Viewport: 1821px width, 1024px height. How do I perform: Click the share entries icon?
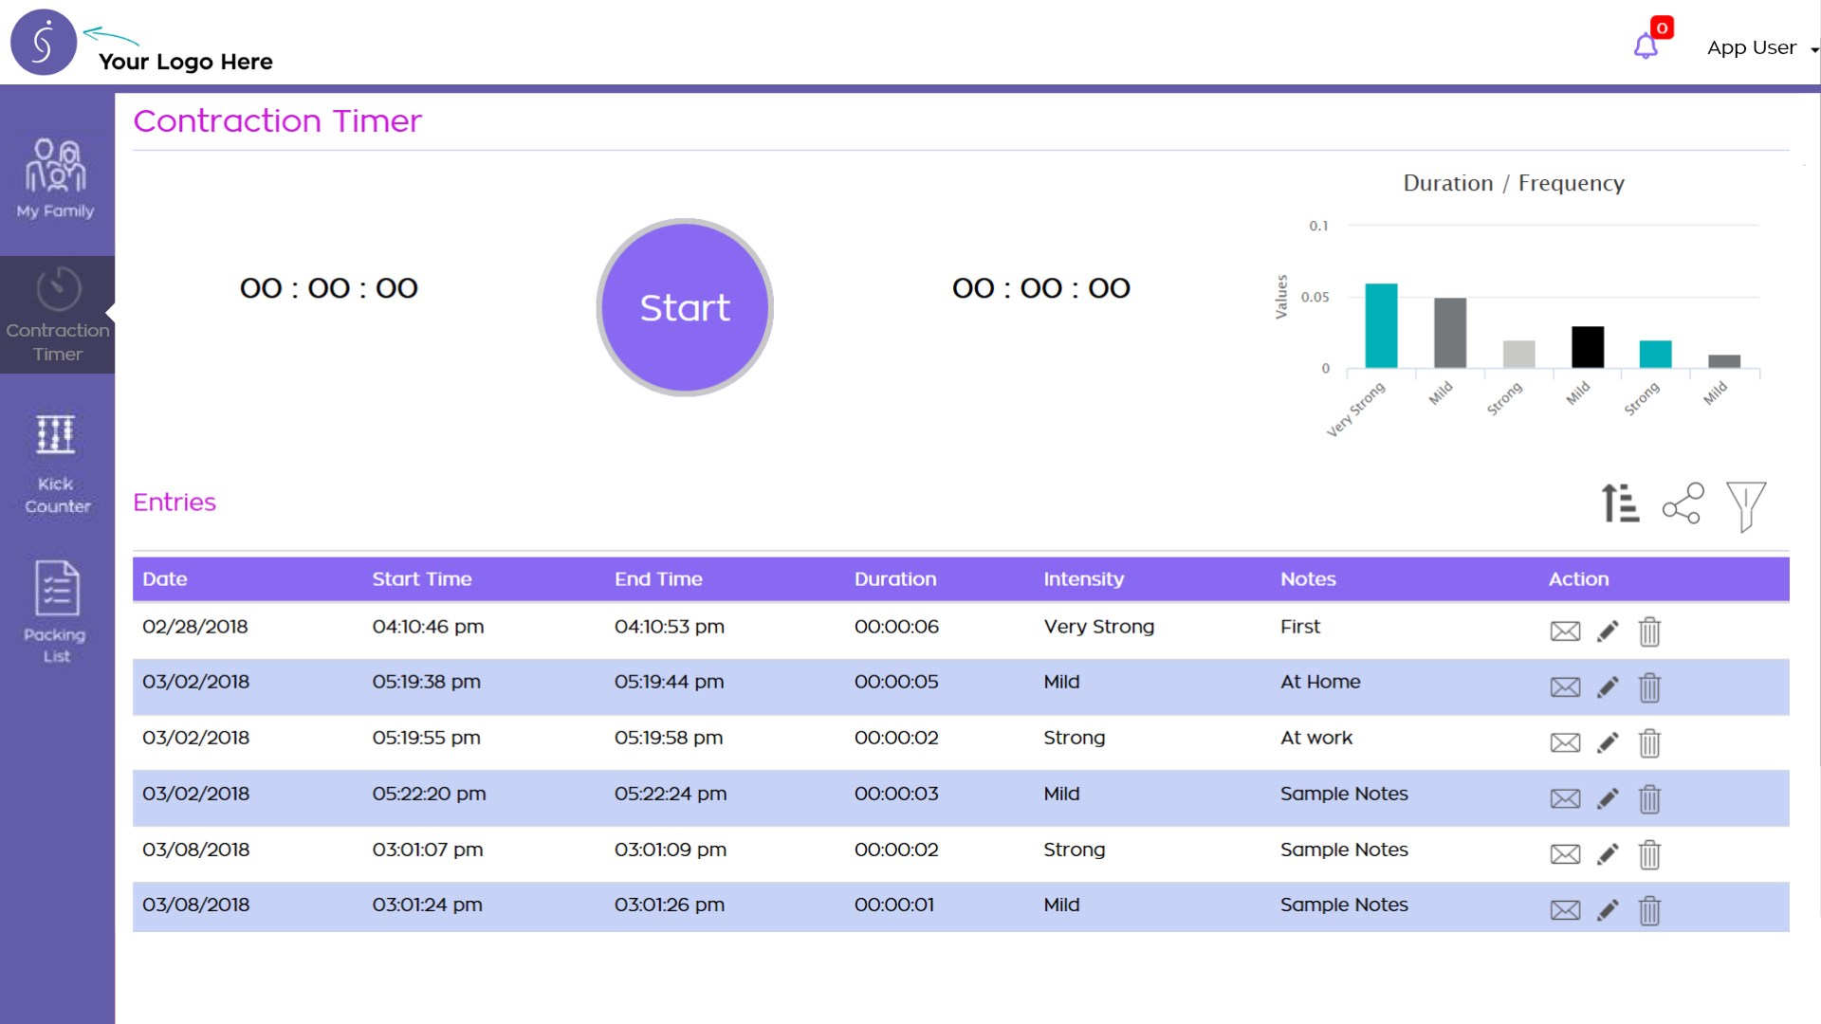click(x=1683, y=503)
